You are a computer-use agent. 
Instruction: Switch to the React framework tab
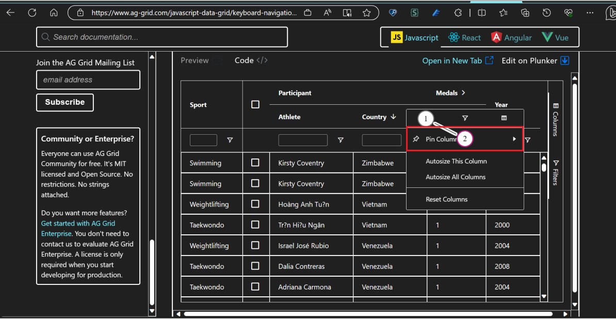coord(464,37)
